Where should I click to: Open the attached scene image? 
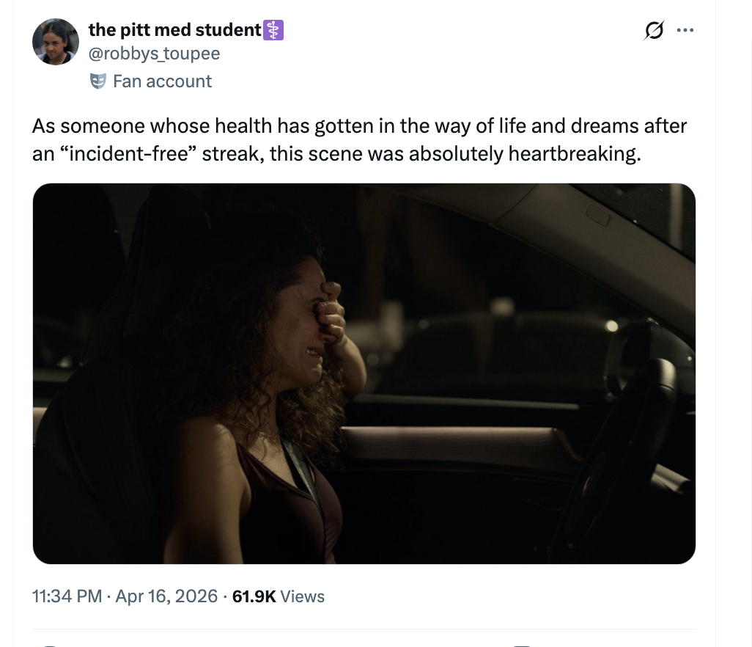364,373
